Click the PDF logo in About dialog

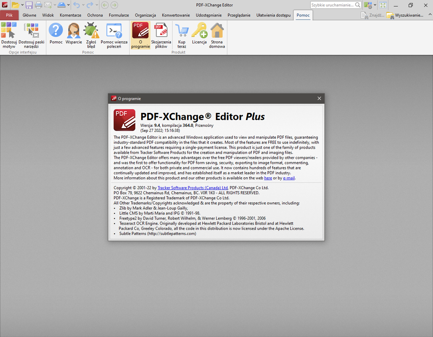coord(124,120)
